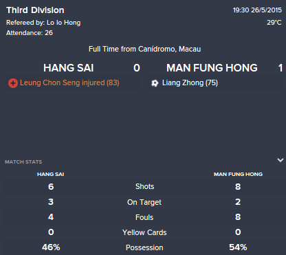Click the Yellow Cards stat row label

click(144, 232)
